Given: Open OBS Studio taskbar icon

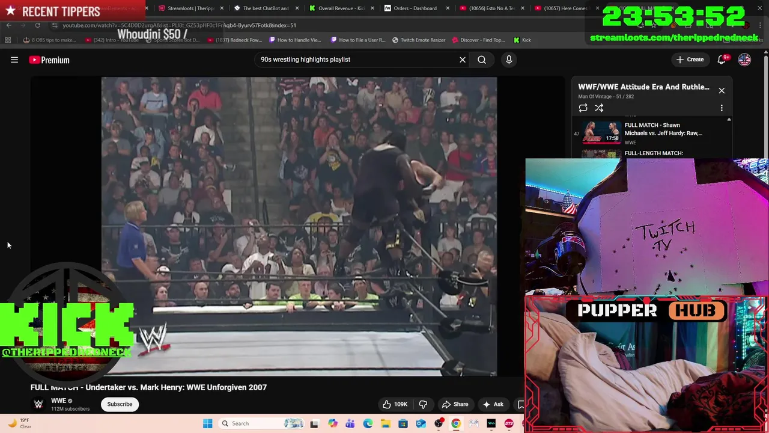Looking at the screenshot, I should pos(439,423).
